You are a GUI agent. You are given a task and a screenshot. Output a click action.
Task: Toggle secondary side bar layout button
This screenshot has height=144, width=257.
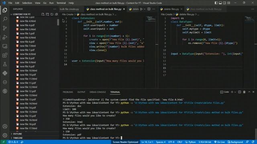point(224,3)
